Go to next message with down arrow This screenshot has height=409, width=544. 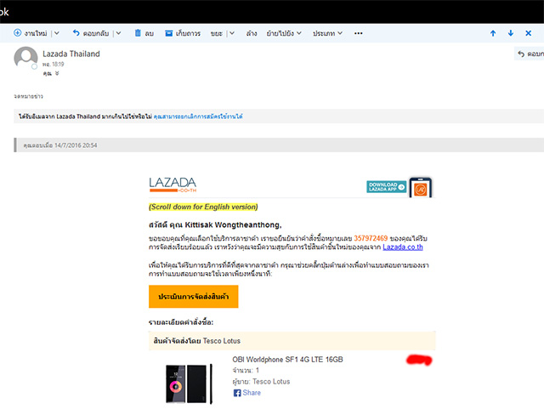point(511,33)
